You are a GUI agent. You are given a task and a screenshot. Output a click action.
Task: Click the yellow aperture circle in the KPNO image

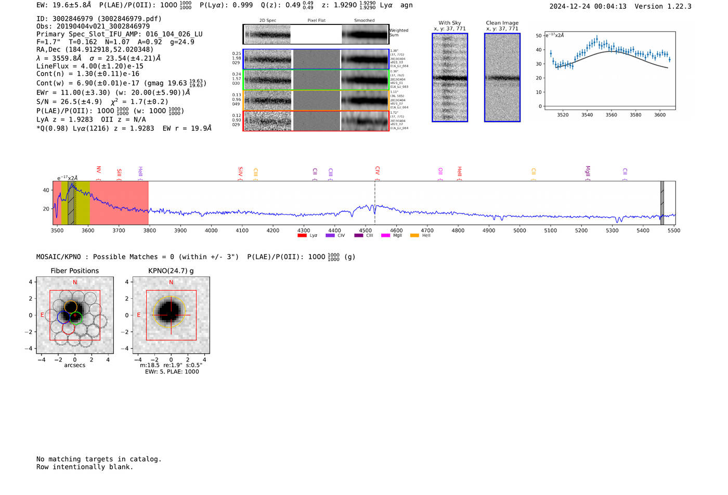point(169,312)
